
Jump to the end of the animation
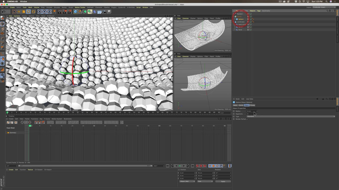point(193,166)
